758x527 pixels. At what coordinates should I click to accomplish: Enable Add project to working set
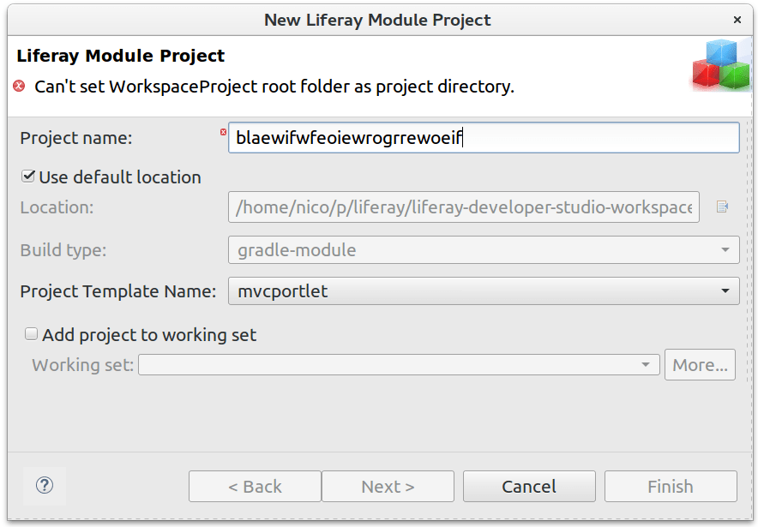click(x=31, y=333)
